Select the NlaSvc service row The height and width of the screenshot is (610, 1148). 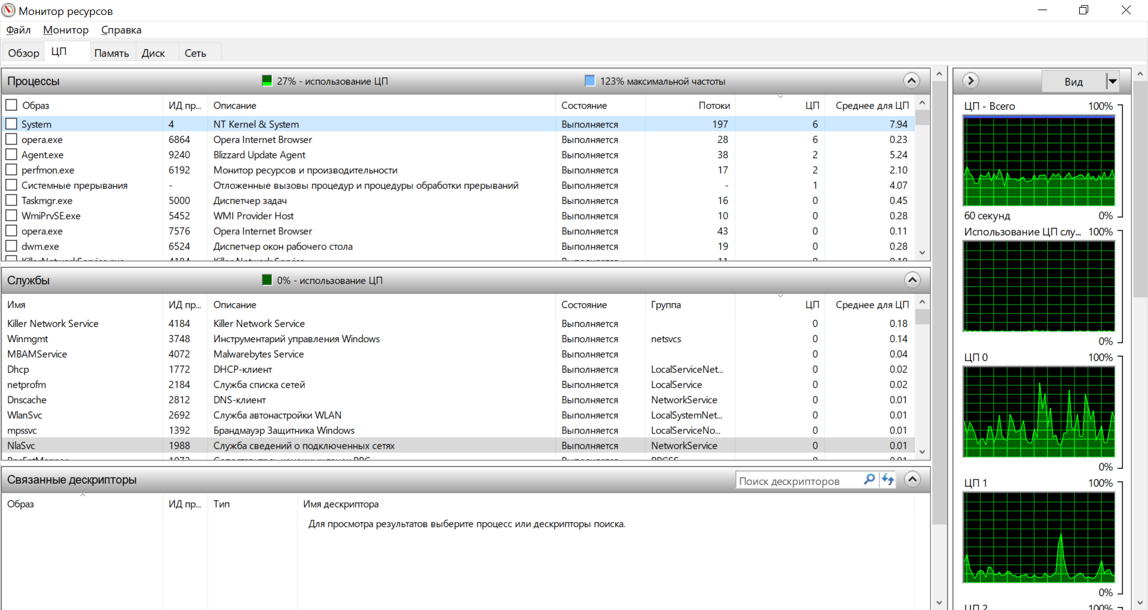click(x=458, y=446)
